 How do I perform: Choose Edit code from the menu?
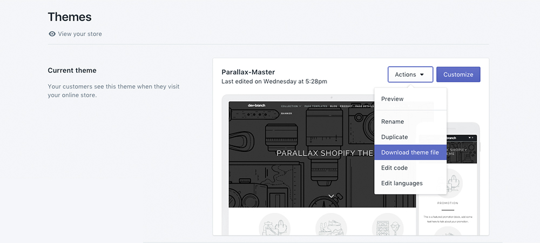tap(394, 168)
